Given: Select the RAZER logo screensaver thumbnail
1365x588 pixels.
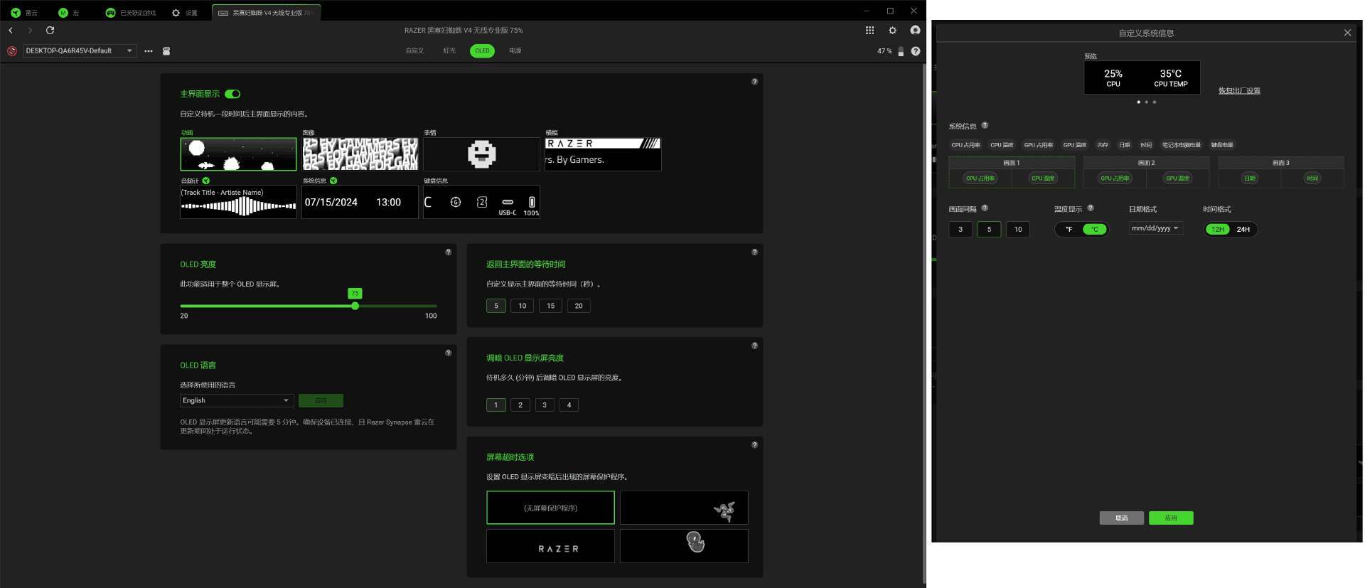Looking at the screenshot, I should [x=550, y=546].
